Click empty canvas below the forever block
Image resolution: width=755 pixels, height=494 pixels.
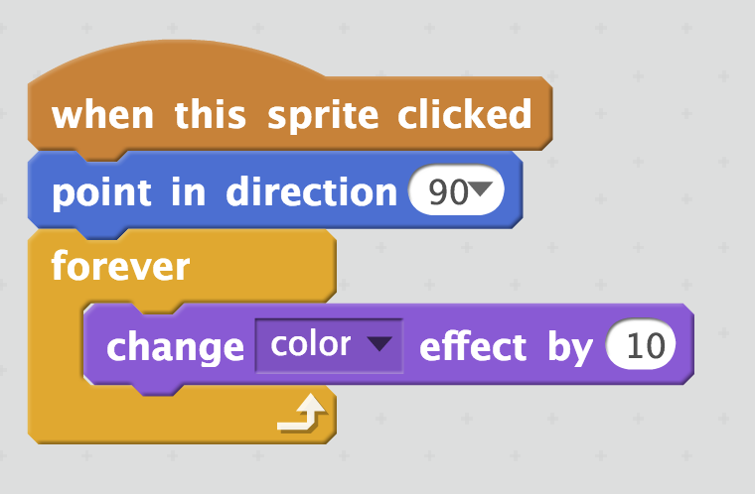(193, 469)
